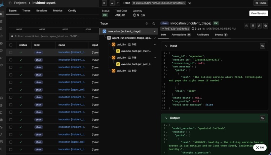Fold Output JSON at the content line

pyautogui.click(x=167, y=132)
